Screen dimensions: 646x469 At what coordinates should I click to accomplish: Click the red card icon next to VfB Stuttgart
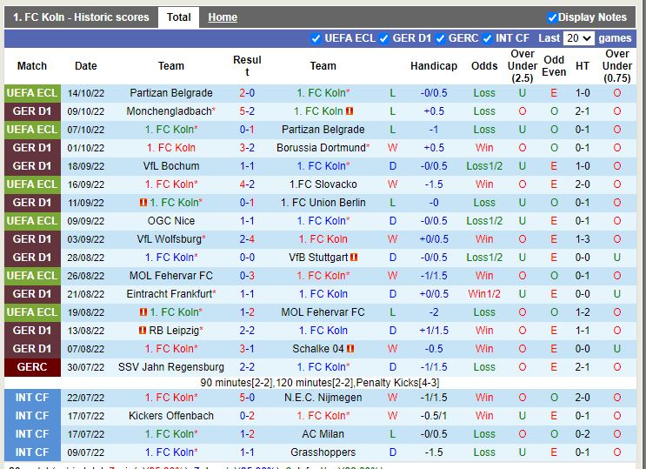tap(354, 258)
